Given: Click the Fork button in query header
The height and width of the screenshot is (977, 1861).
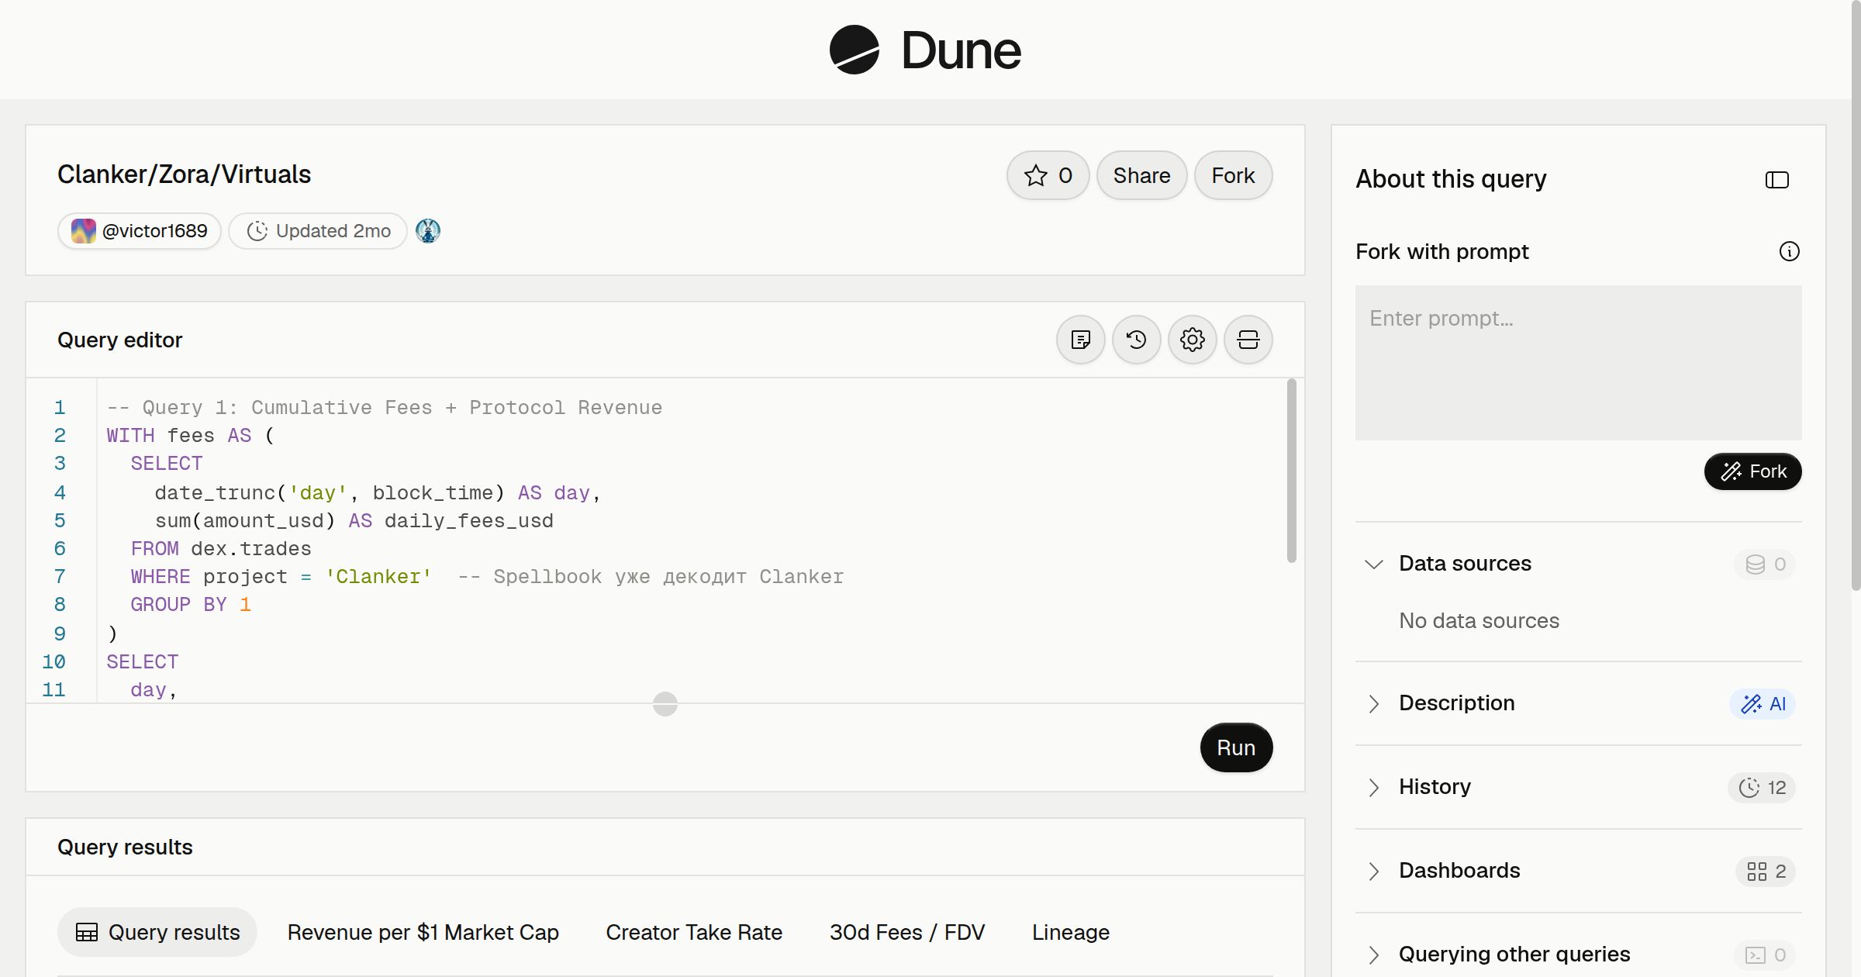Looking at the screenshot, I should pyautogui.click(x=1233, y=175).
